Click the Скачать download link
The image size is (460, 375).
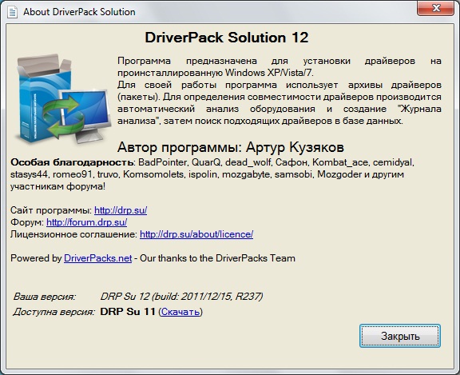pos(180,312)
